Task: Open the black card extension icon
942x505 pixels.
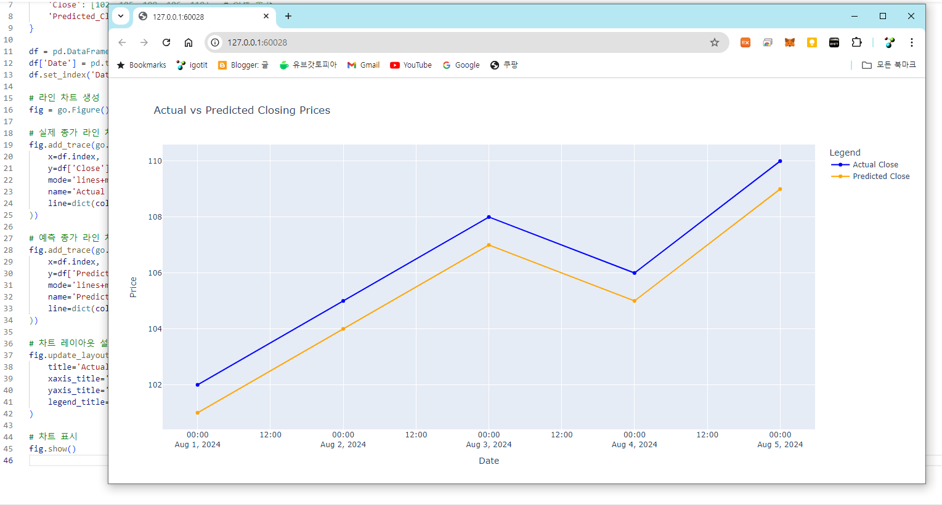Action: (834, 42)
